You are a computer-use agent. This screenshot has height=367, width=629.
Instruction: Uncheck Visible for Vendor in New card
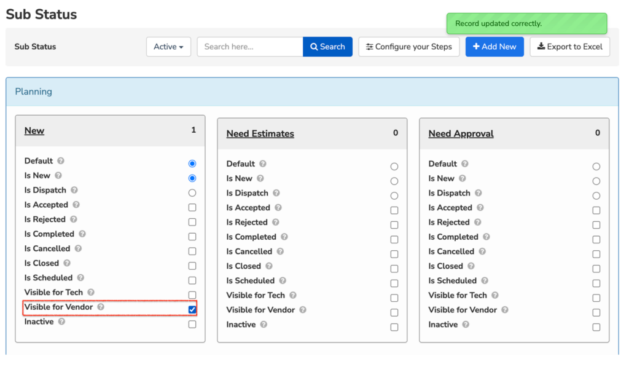pos(192,309)
